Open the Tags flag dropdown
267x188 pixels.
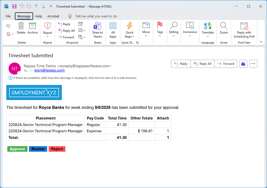(x=160, y=29)
